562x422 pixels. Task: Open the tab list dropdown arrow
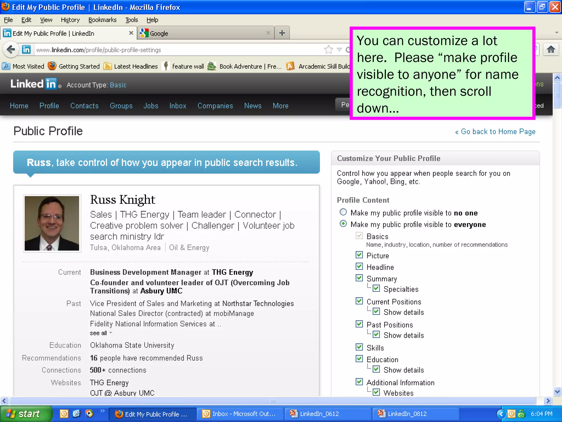tap(557, 33)
